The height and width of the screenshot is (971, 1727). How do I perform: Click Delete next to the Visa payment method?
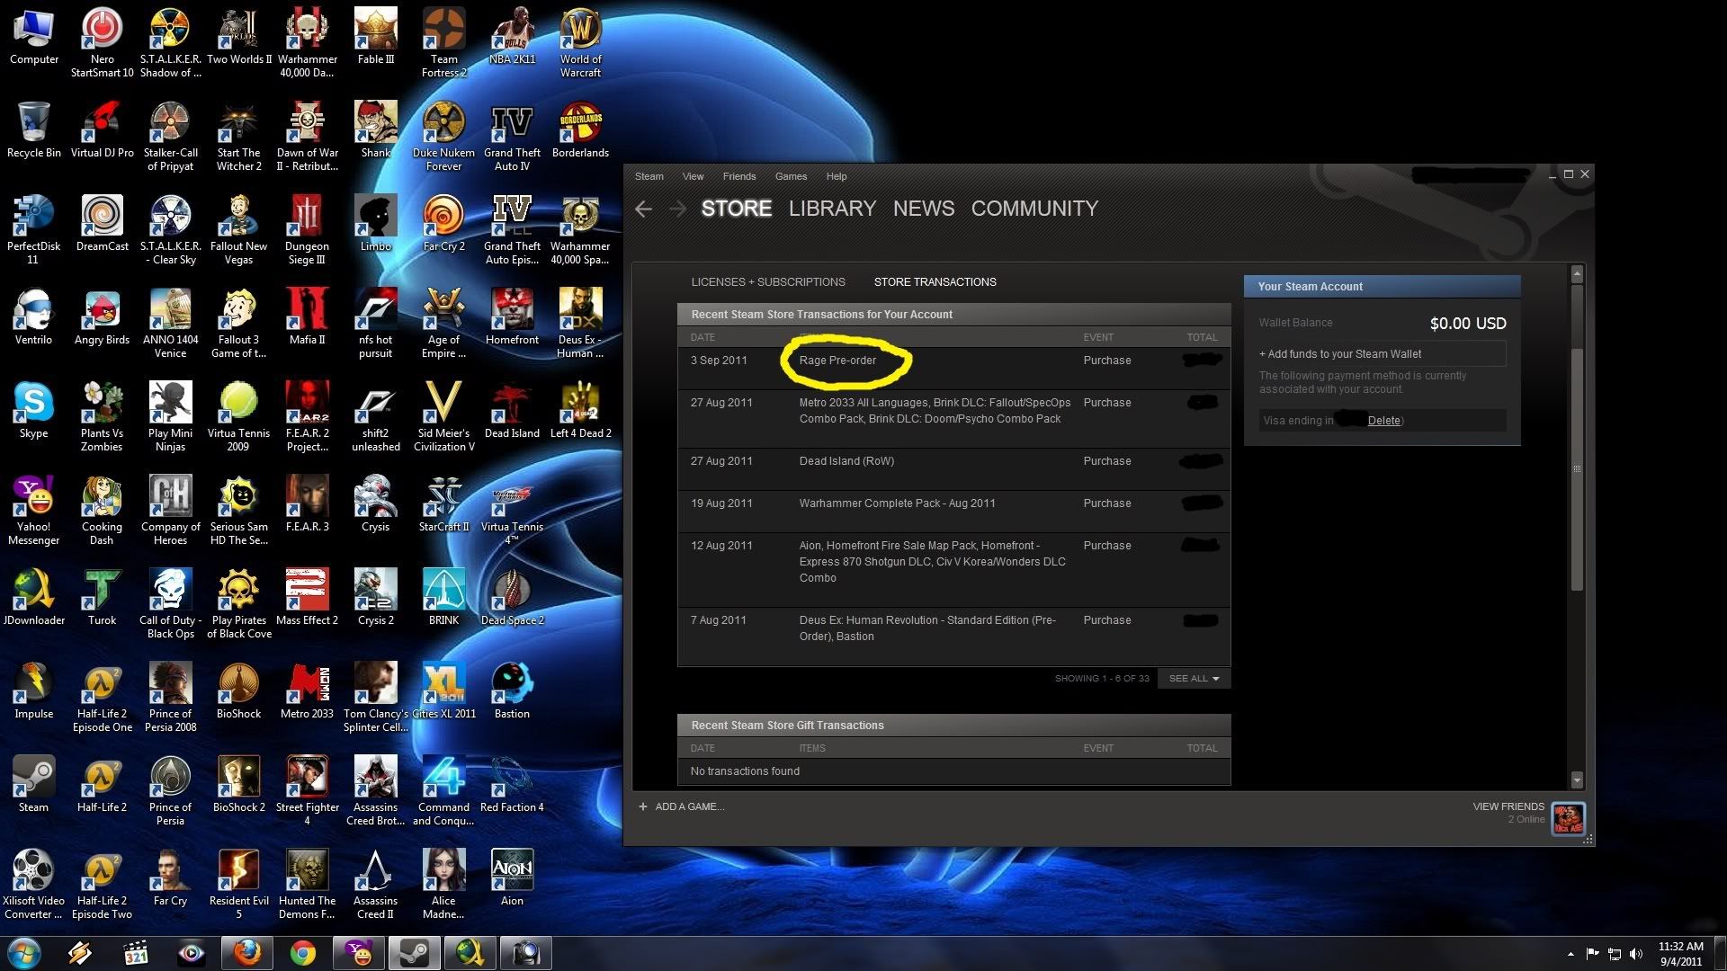click(x=1383, y=421)
